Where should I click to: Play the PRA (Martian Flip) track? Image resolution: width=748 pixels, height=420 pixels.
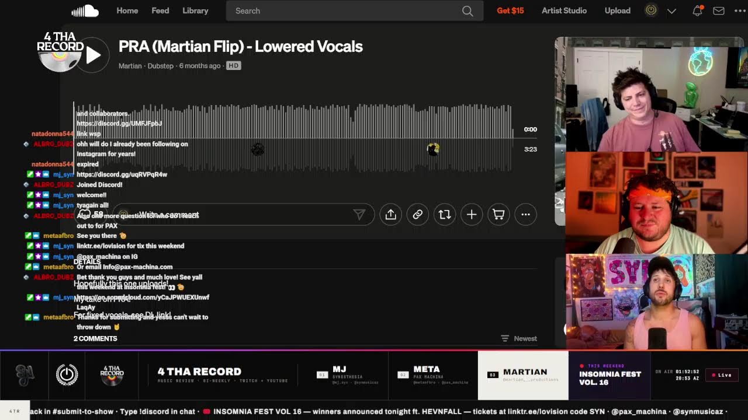pyautogui.click(x=93, y=55)
